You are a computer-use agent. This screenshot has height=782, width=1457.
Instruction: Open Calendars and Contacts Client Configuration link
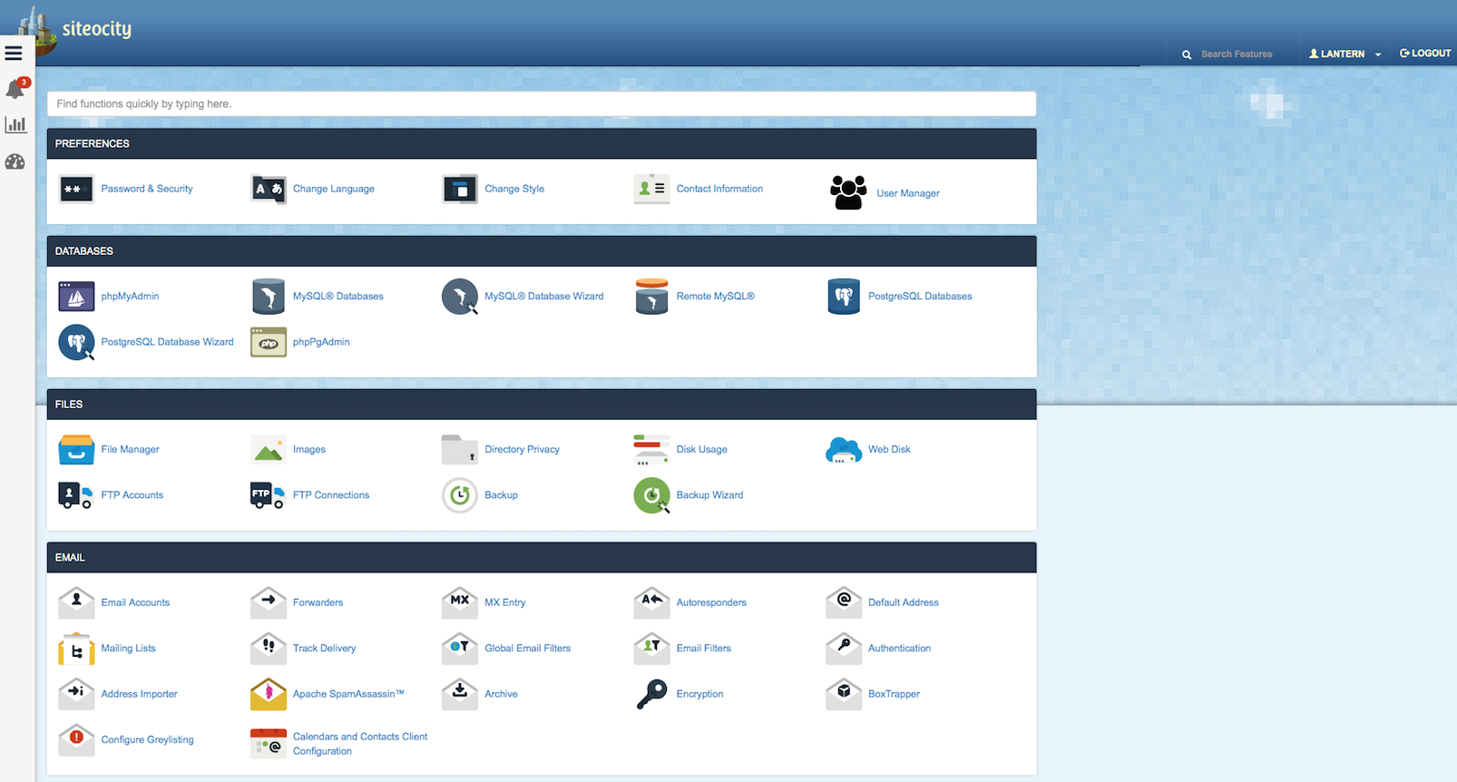360,744
